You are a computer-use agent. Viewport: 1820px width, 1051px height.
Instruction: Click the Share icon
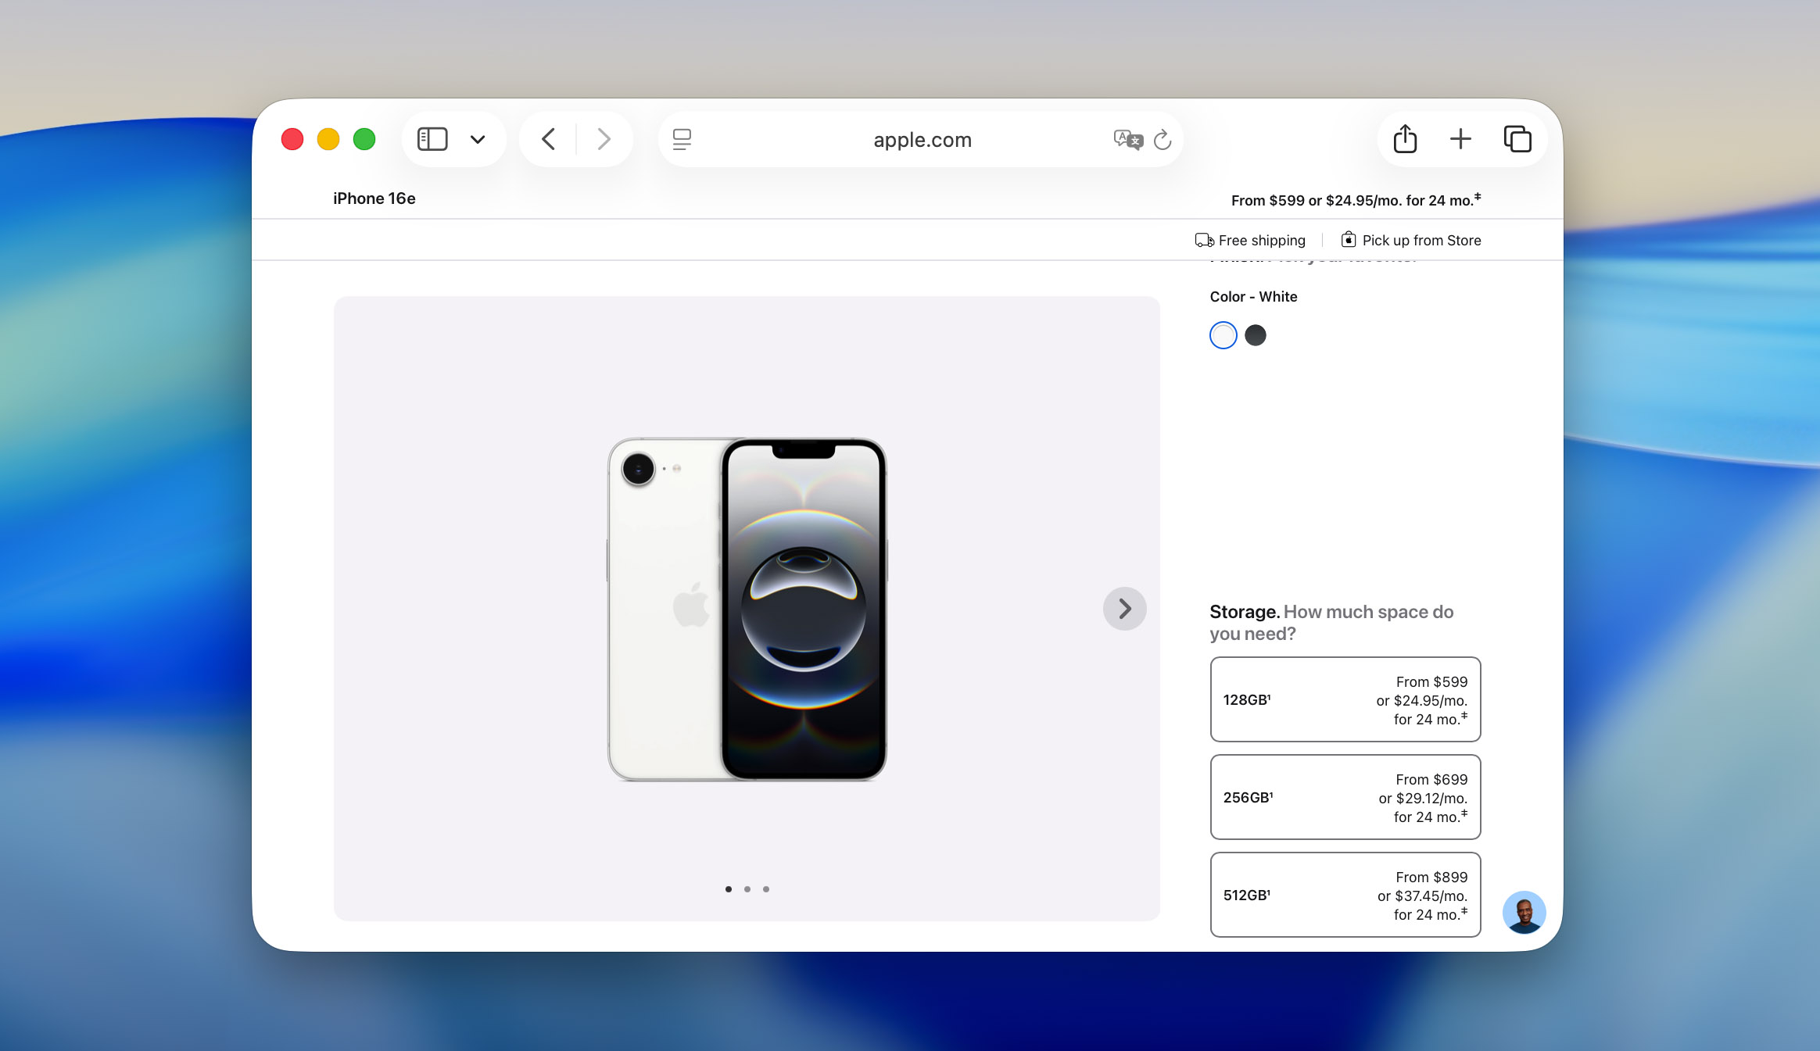[x=1403, y=138]
